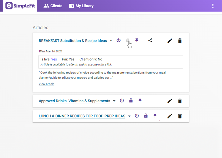222x158 pixels.
Task: Trash the LUNCH & DINNER RECIPES article
Action: tap(180, 116)
